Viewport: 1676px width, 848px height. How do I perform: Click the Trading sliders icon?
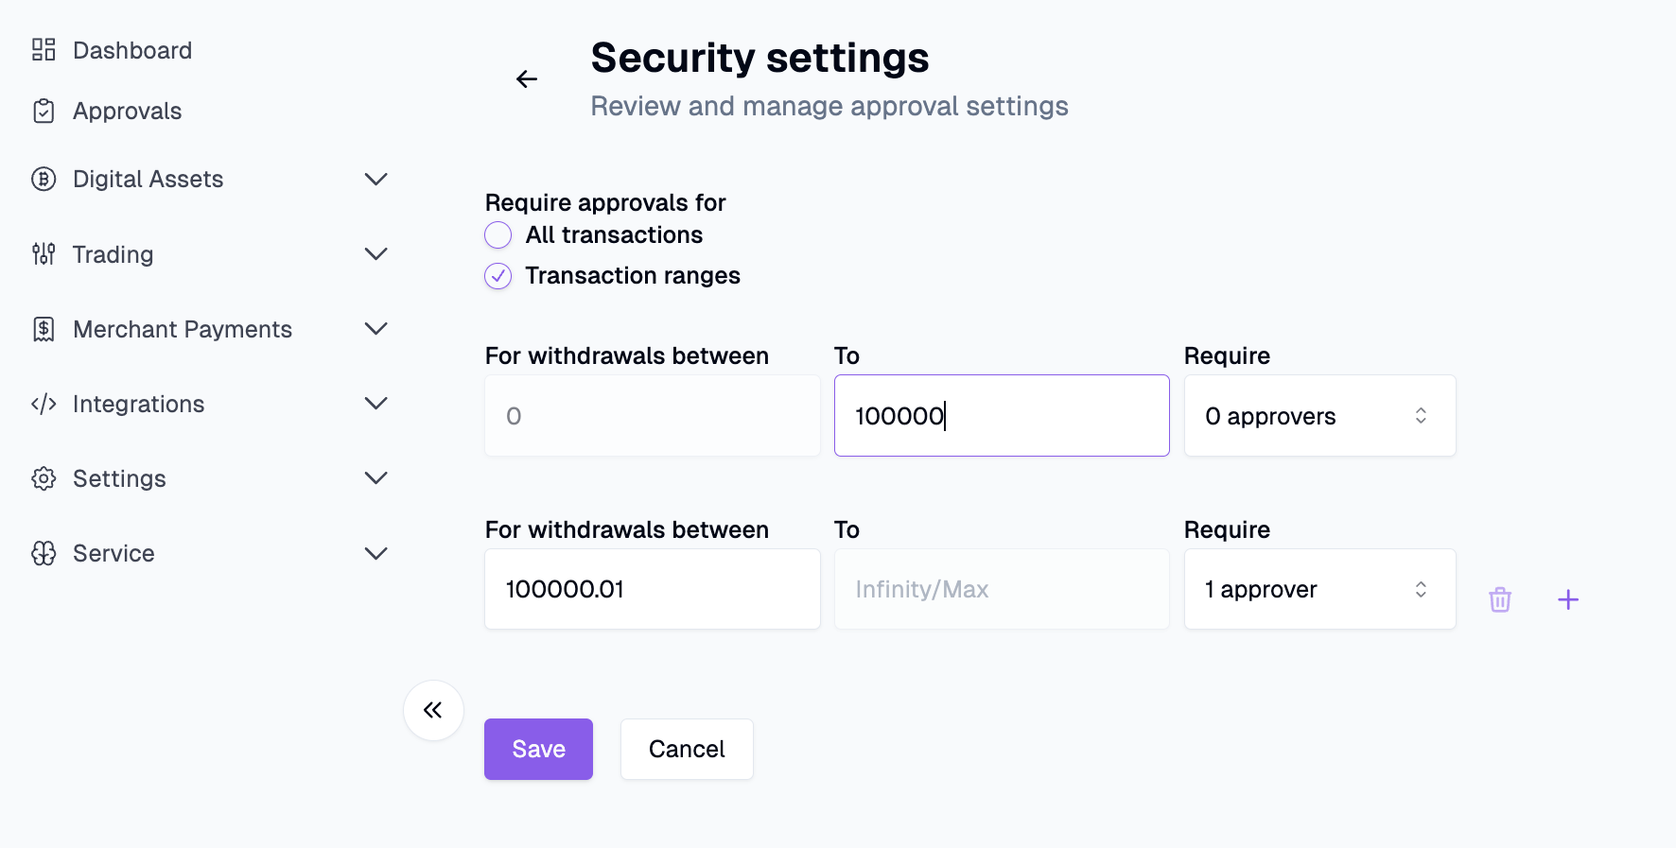(x=44, y=254)
